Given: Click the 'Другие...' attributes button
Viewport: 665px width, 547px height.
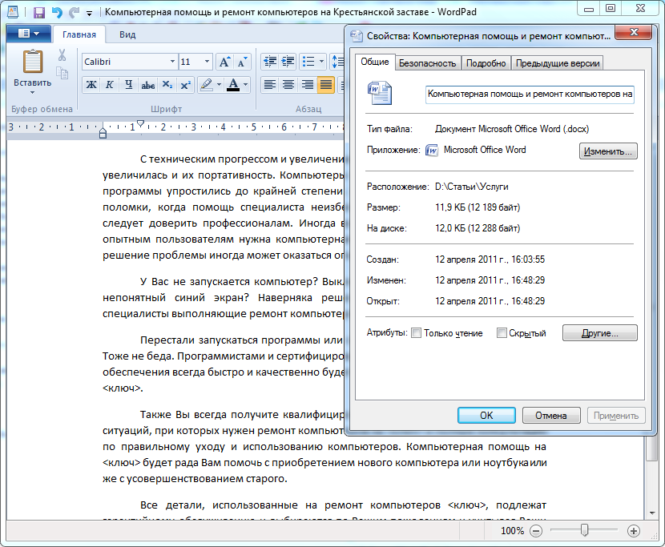Looking at the screenshot, I should pyautogui.click(x=599, y=332).
